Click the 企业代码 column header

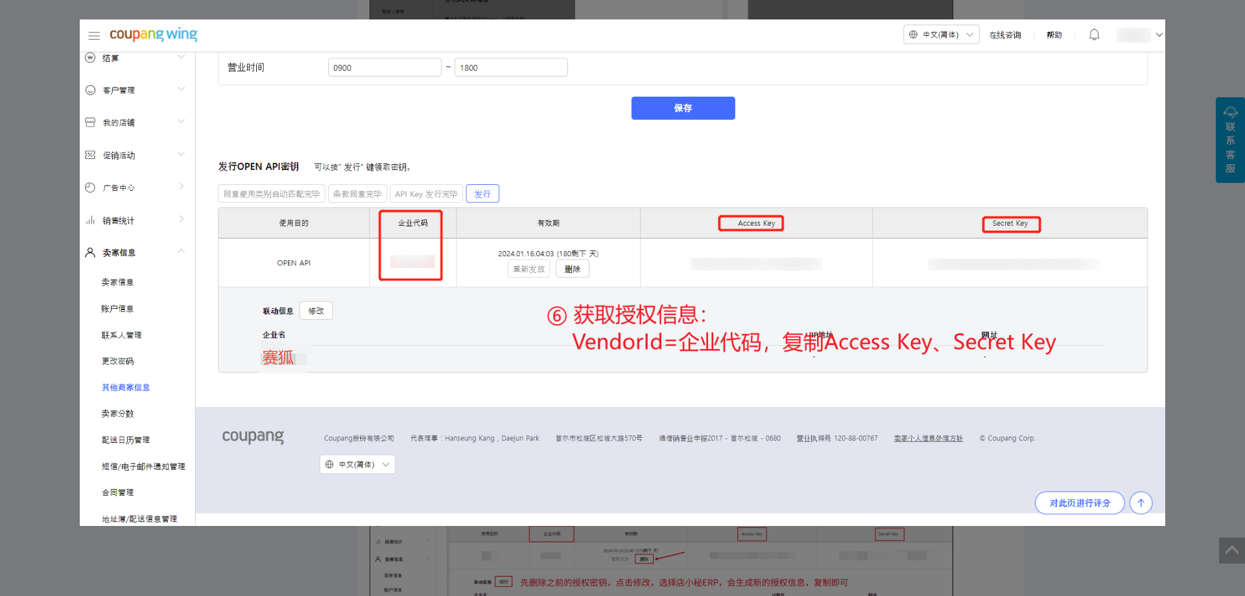coord(412,223)
